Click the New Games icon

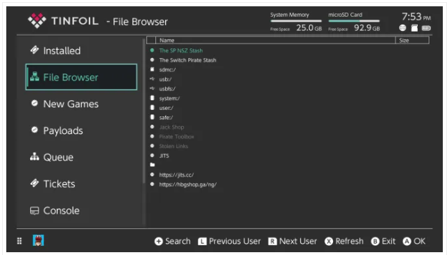34,103
